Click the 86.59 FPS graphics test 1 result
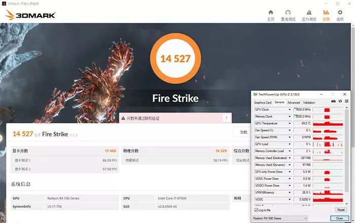The width and height of the screenshot is (355, 223). pos(110,160)
